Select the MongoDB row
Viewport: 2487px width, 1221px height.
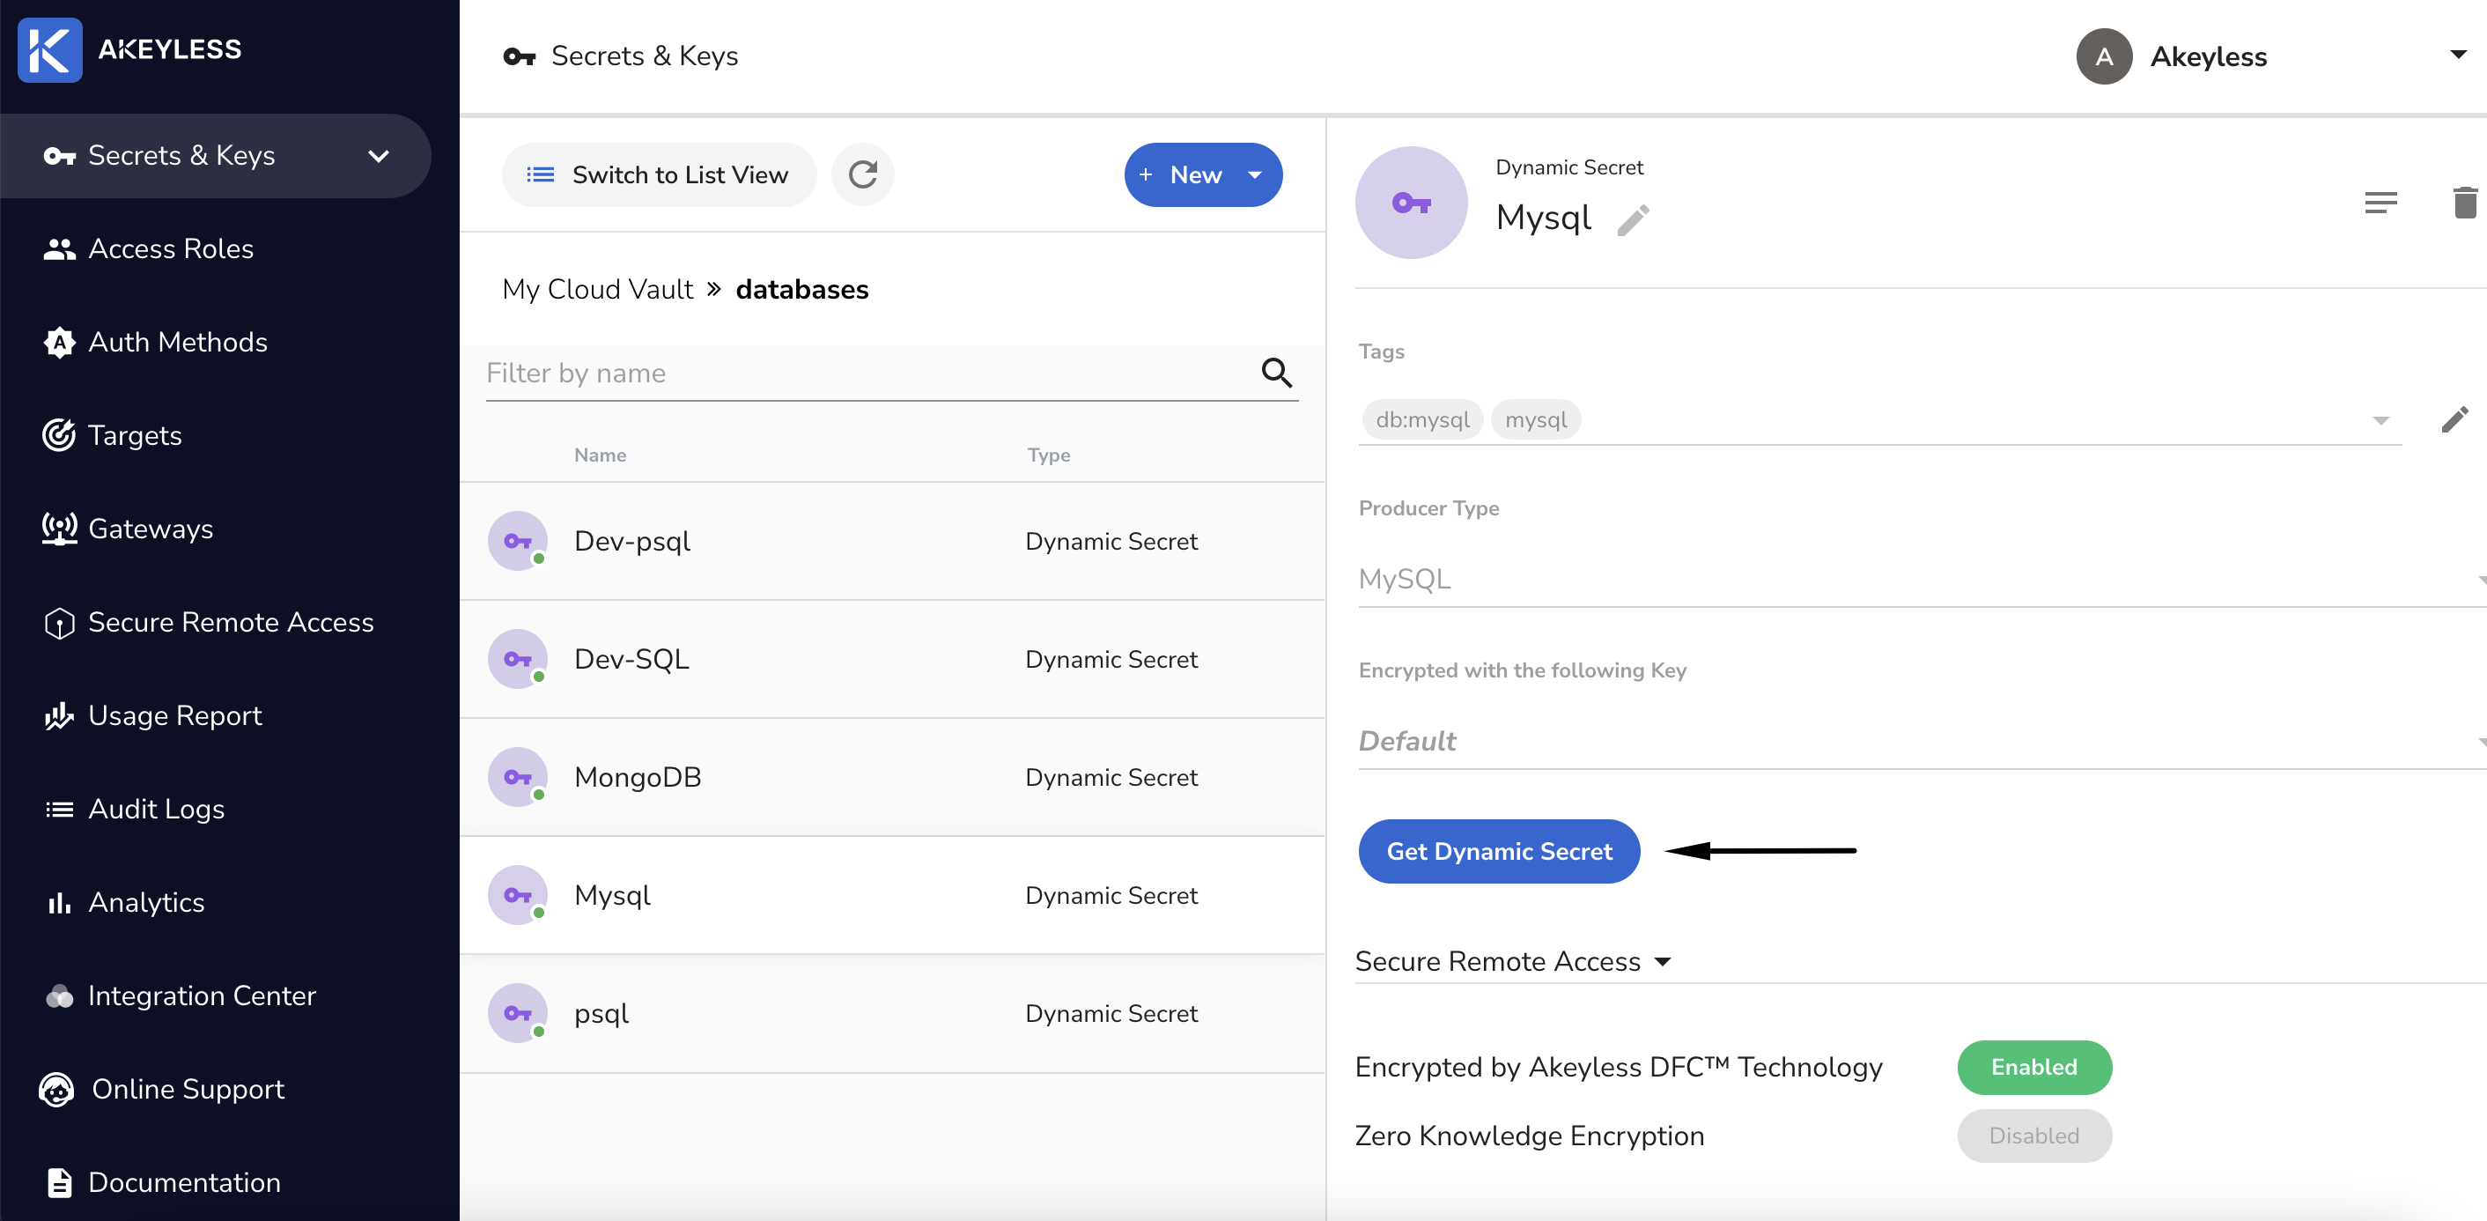[892, 778]
